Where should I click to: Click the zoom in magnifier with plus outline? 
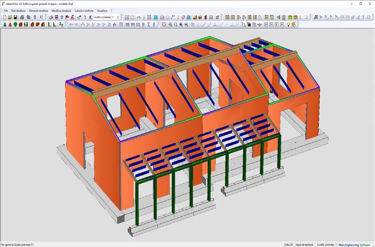coord(170,24)
